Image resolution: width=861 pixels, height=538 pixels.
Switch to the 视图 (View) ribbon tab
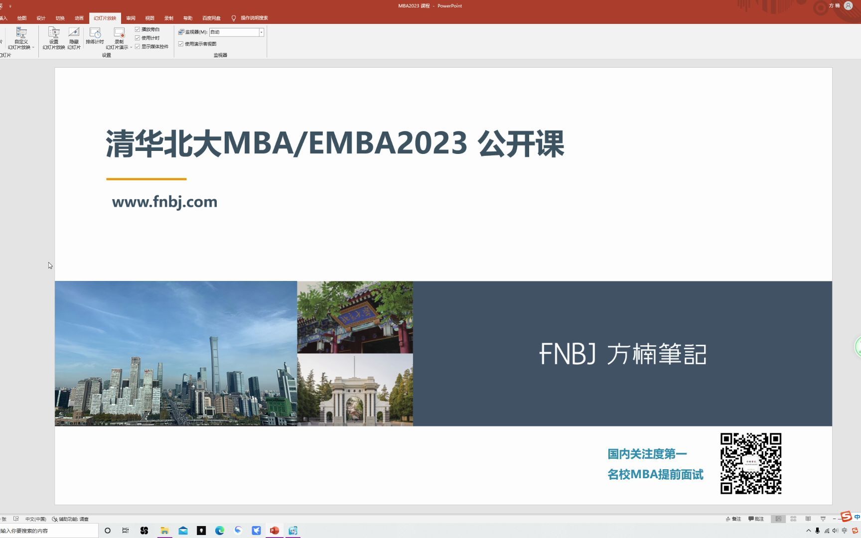click(150, 18)
